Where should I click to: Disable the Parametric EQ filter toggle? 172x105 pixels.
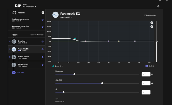(x=19, y=51)
